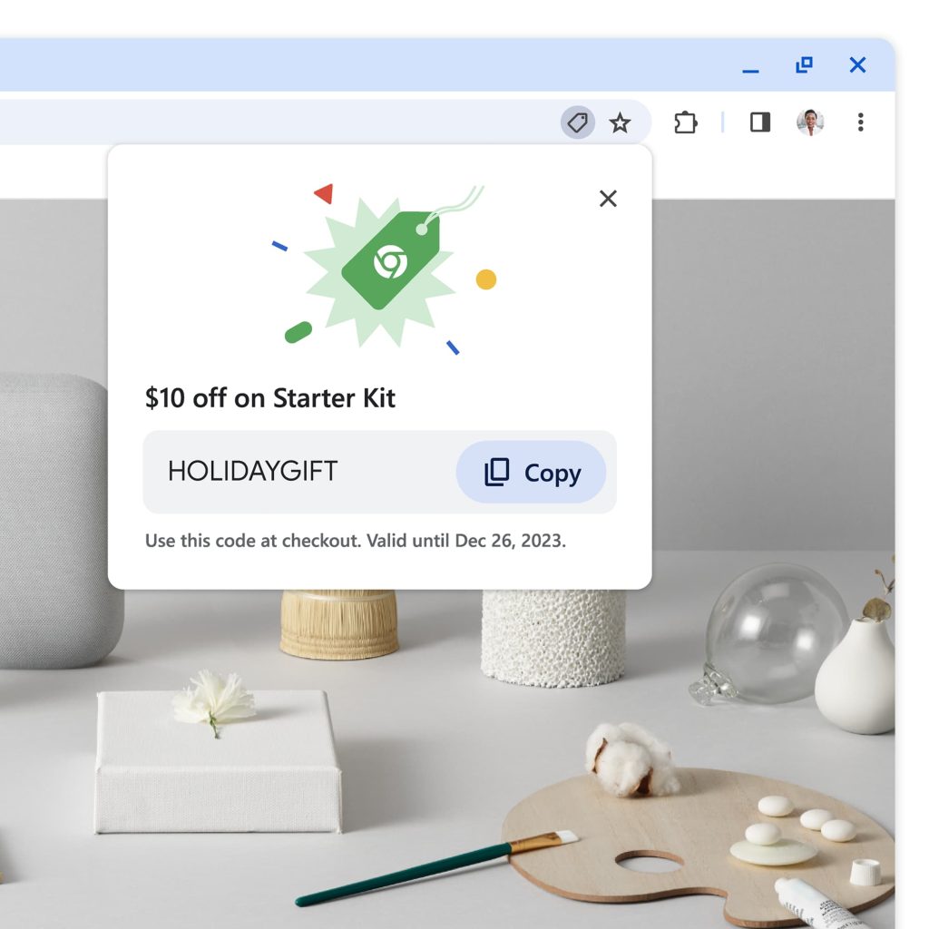The height and width of the screenshot is (929, 929).
Task: Bookmark this page with the star icon
Action: tap(620, 122)
